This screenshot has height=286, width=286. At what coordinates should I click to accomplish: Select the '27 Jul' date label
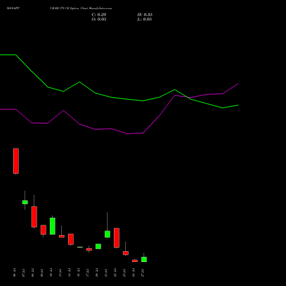[x=142, y=272]
